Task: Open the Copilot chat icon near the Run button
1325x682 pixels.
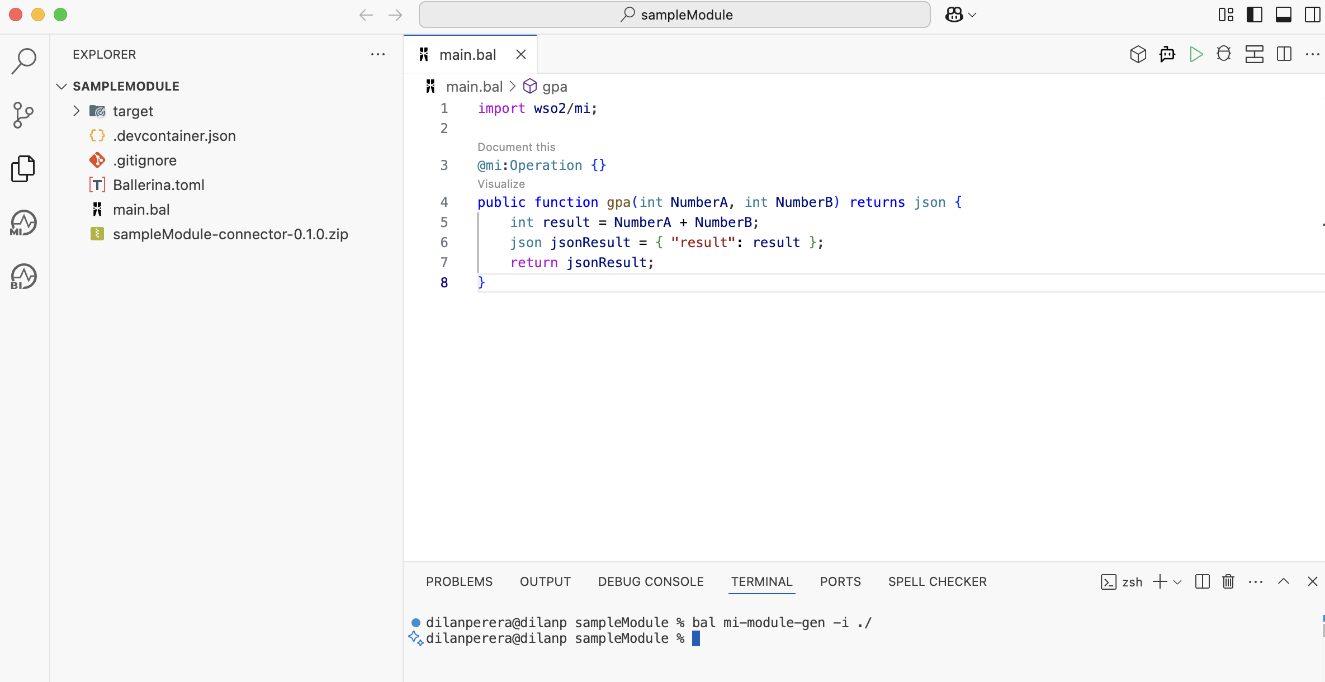Action: click(x=1167, y=54)
